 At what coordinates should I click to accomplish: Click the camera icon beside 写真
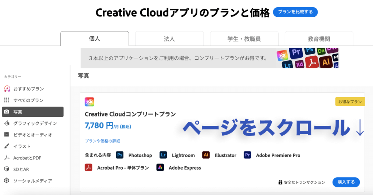point(7,112)
